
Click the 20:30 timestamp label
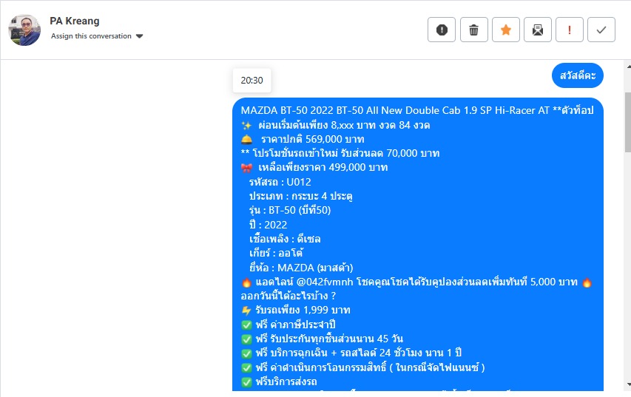tap(252, 81)
